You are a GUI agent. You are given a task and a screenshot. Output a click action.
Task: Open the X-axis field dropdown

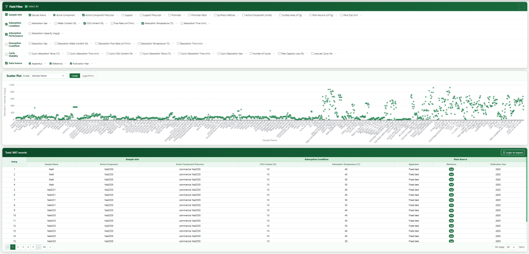[x=49, y=76]
